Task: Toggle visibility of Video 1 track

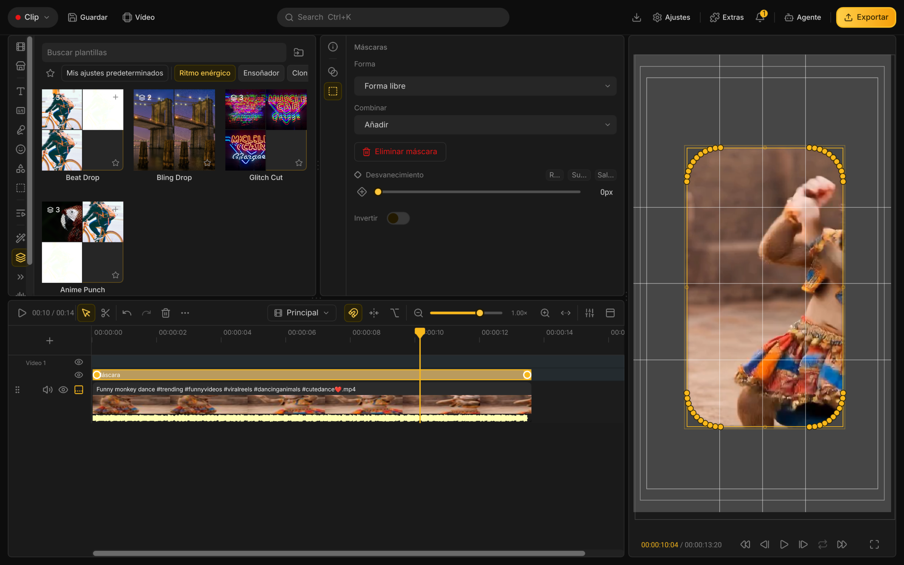Action: point(79,362)
